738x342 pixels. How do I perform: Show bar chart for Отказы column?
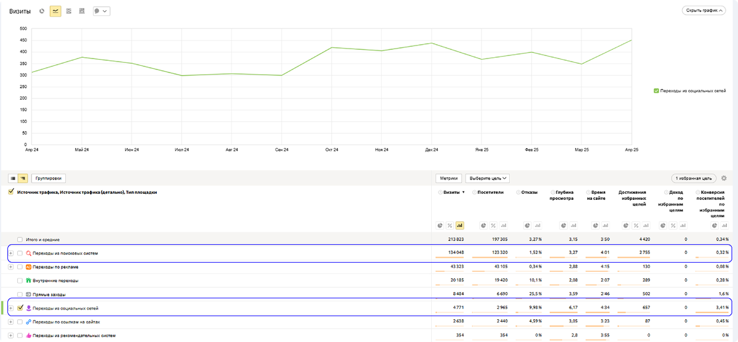[538, 225]
